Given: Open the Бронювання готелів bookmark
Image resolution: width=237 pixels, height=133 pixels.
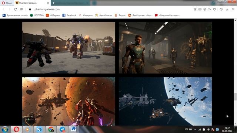Looking at the screenshot, I should pyautogui.click(x=15, y=16).
